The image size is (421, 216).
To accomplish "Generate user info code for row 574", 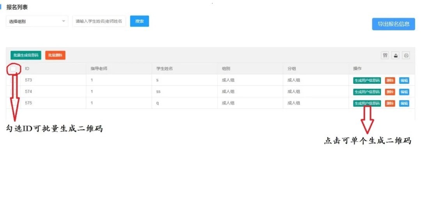I will click(367, 92).
